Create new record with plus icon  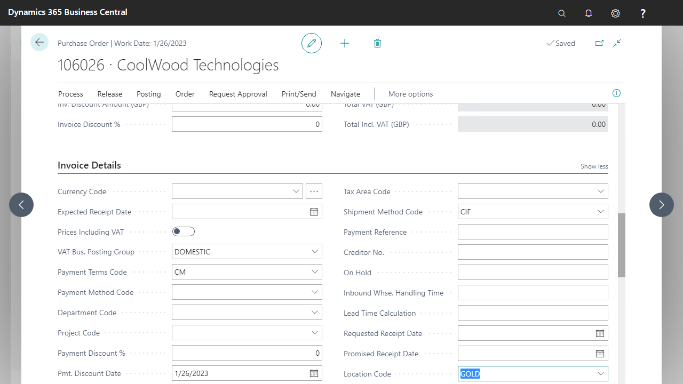tap(345, 43)
